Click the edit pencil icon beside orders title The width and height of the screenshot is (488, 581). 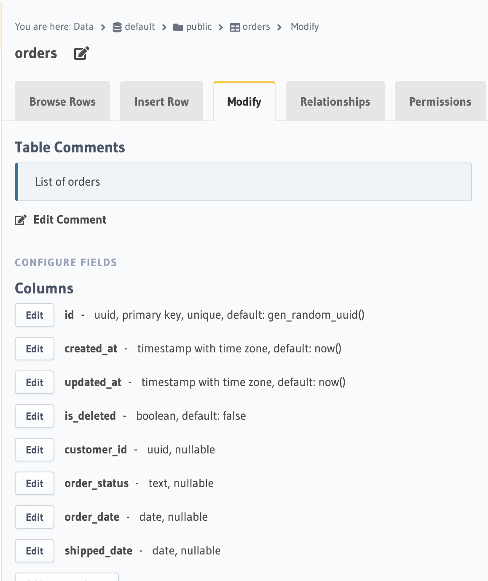pos(81,53)
